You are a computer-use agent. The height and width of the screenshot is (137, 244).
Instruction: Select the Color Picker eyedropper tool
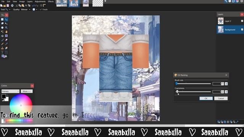click(x=6, y=44)
